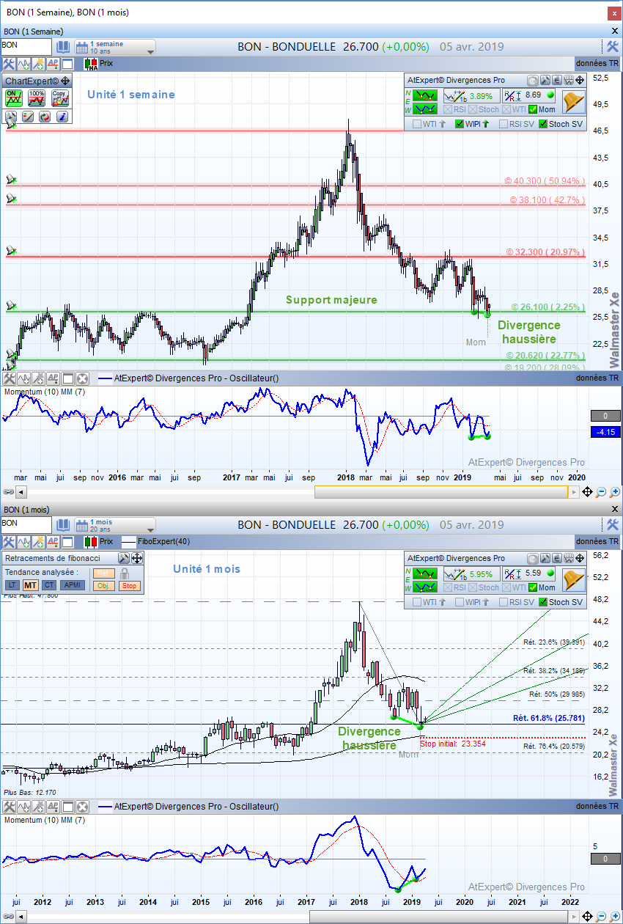
Task: Open the book list icon in monthly chart
Action: pos(63,524)
